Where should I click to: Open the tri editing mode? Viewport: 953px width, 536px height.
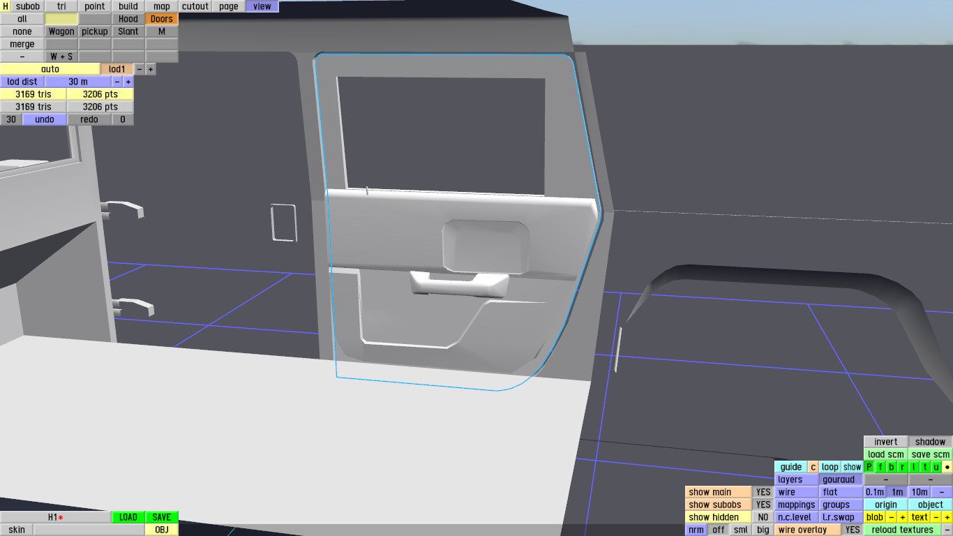(x=61, y=6)
